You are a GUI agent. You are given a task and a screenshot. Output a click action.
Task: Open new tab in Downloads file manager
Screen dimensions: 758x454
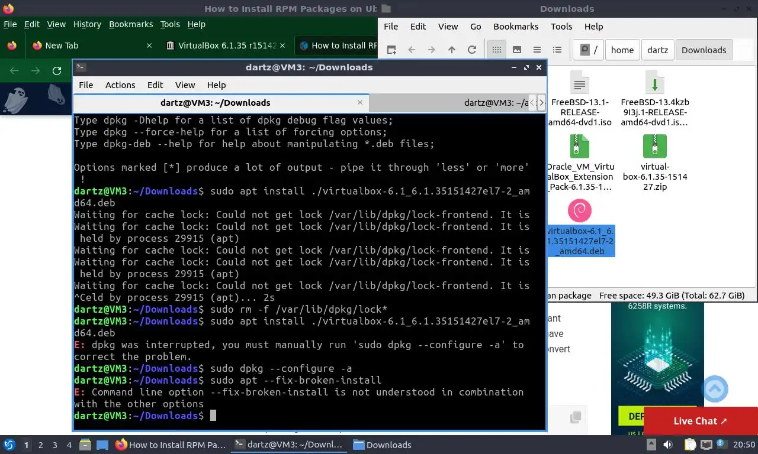[x=391, y=50]
